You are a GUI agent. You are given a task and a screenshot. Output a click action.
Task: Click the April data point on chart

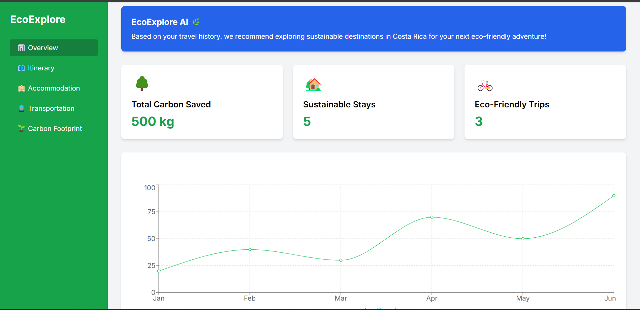tap(432, 217)
